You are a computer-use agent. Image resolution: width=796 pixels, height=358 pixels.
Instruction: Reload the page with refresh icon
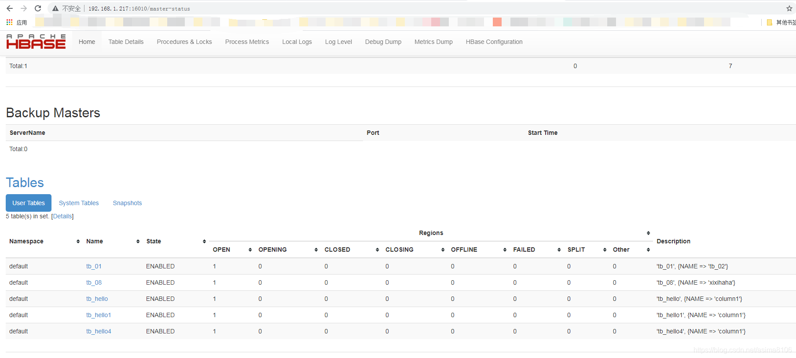(38, 8)
